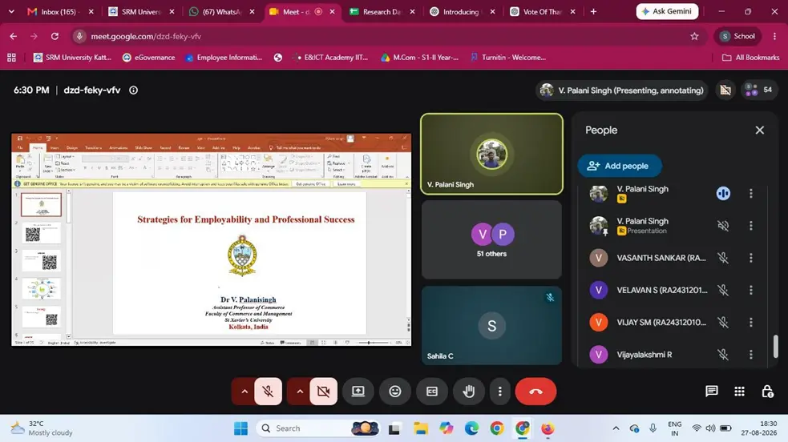Switch to the Introducing tab

[463, 11]
